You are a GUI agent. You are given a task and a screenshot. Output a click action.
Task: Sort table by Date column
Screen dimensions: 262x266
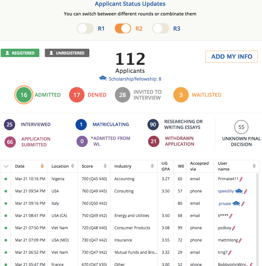point(42,166)
